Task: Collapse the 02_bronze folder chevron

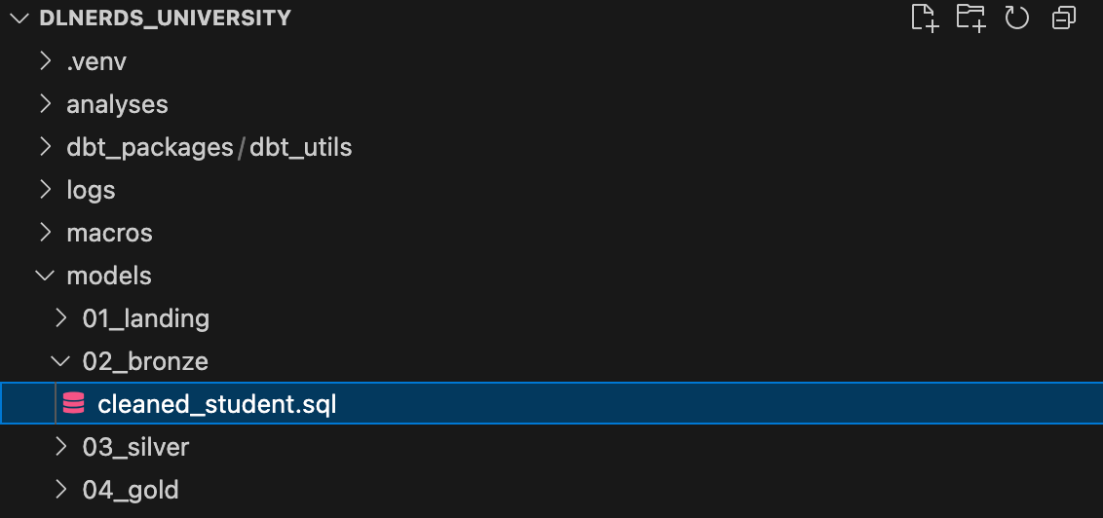Action: coord(62,361)
